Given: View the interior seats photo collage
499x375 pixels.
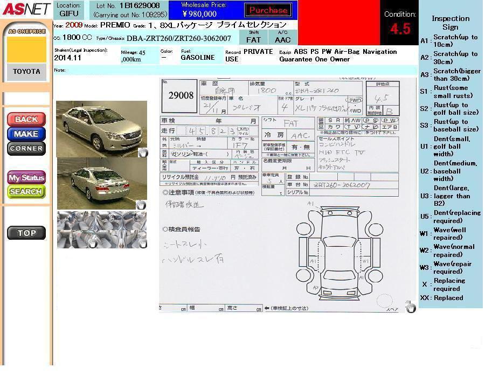Looking at the screenshot, I should (x=101, y=229).
